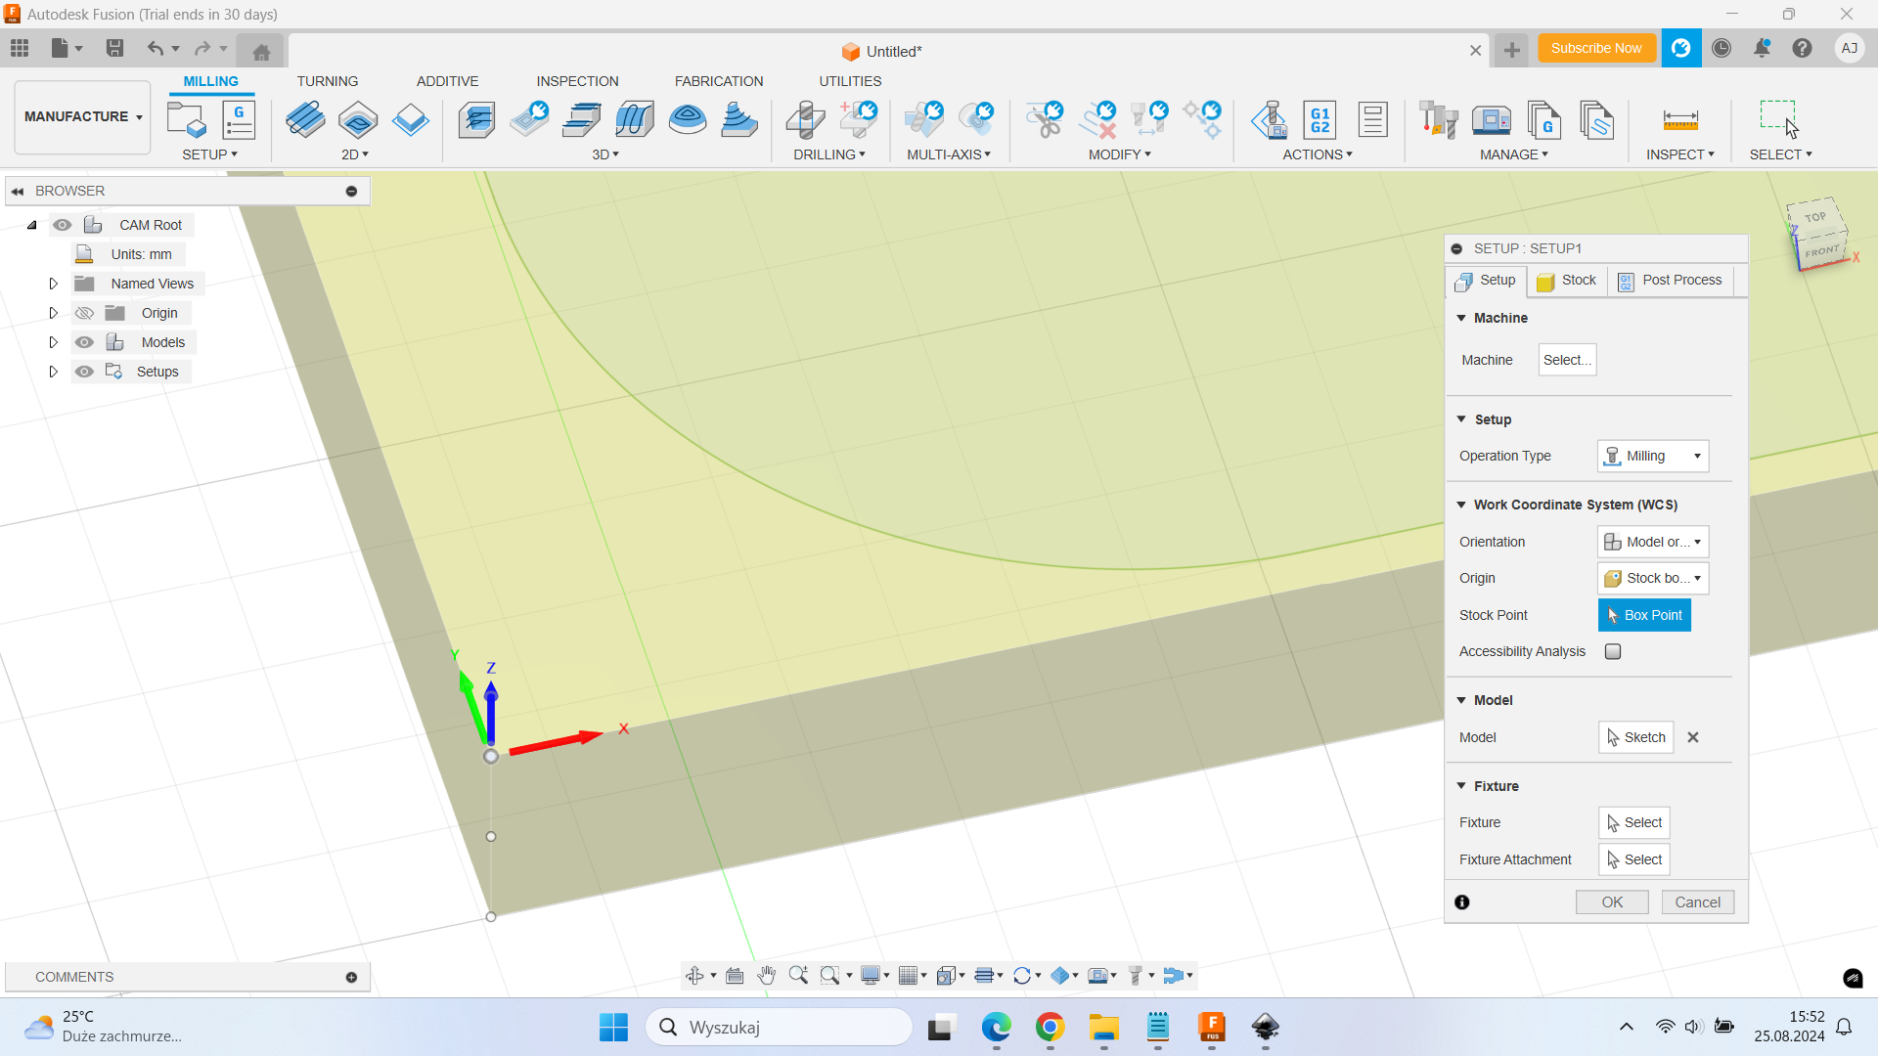This screenshot has width=1878, height=1056.
Task: Open the Data Panel grid icon
Action: click(20, 48)
